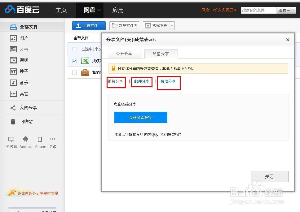300x212 pixels.
Task: Click the 搜索你的文件 search box
Action: 258,10
